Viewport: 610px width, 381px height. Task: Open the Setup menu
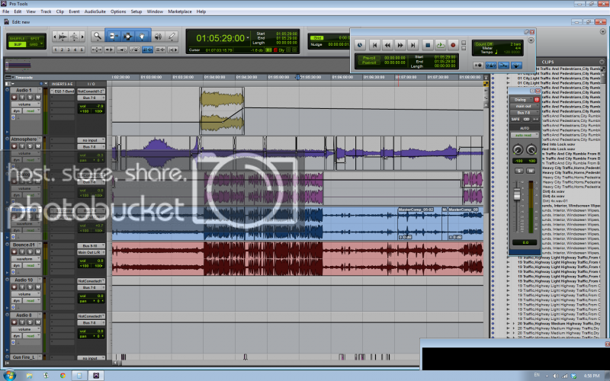click(x=136, y=11)
